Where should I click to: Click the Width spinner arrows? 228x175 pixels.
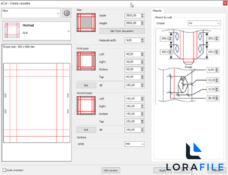pos(142,16)
